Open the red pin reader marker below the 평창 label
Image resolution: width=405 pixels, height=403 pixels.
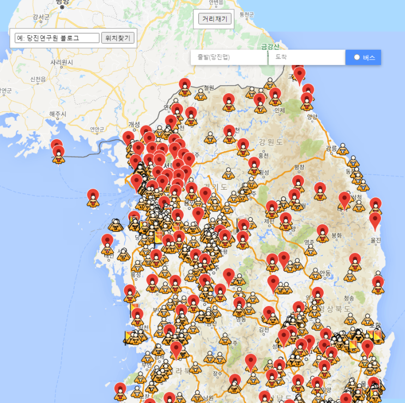pyautogui.click(x=298, y=184)
